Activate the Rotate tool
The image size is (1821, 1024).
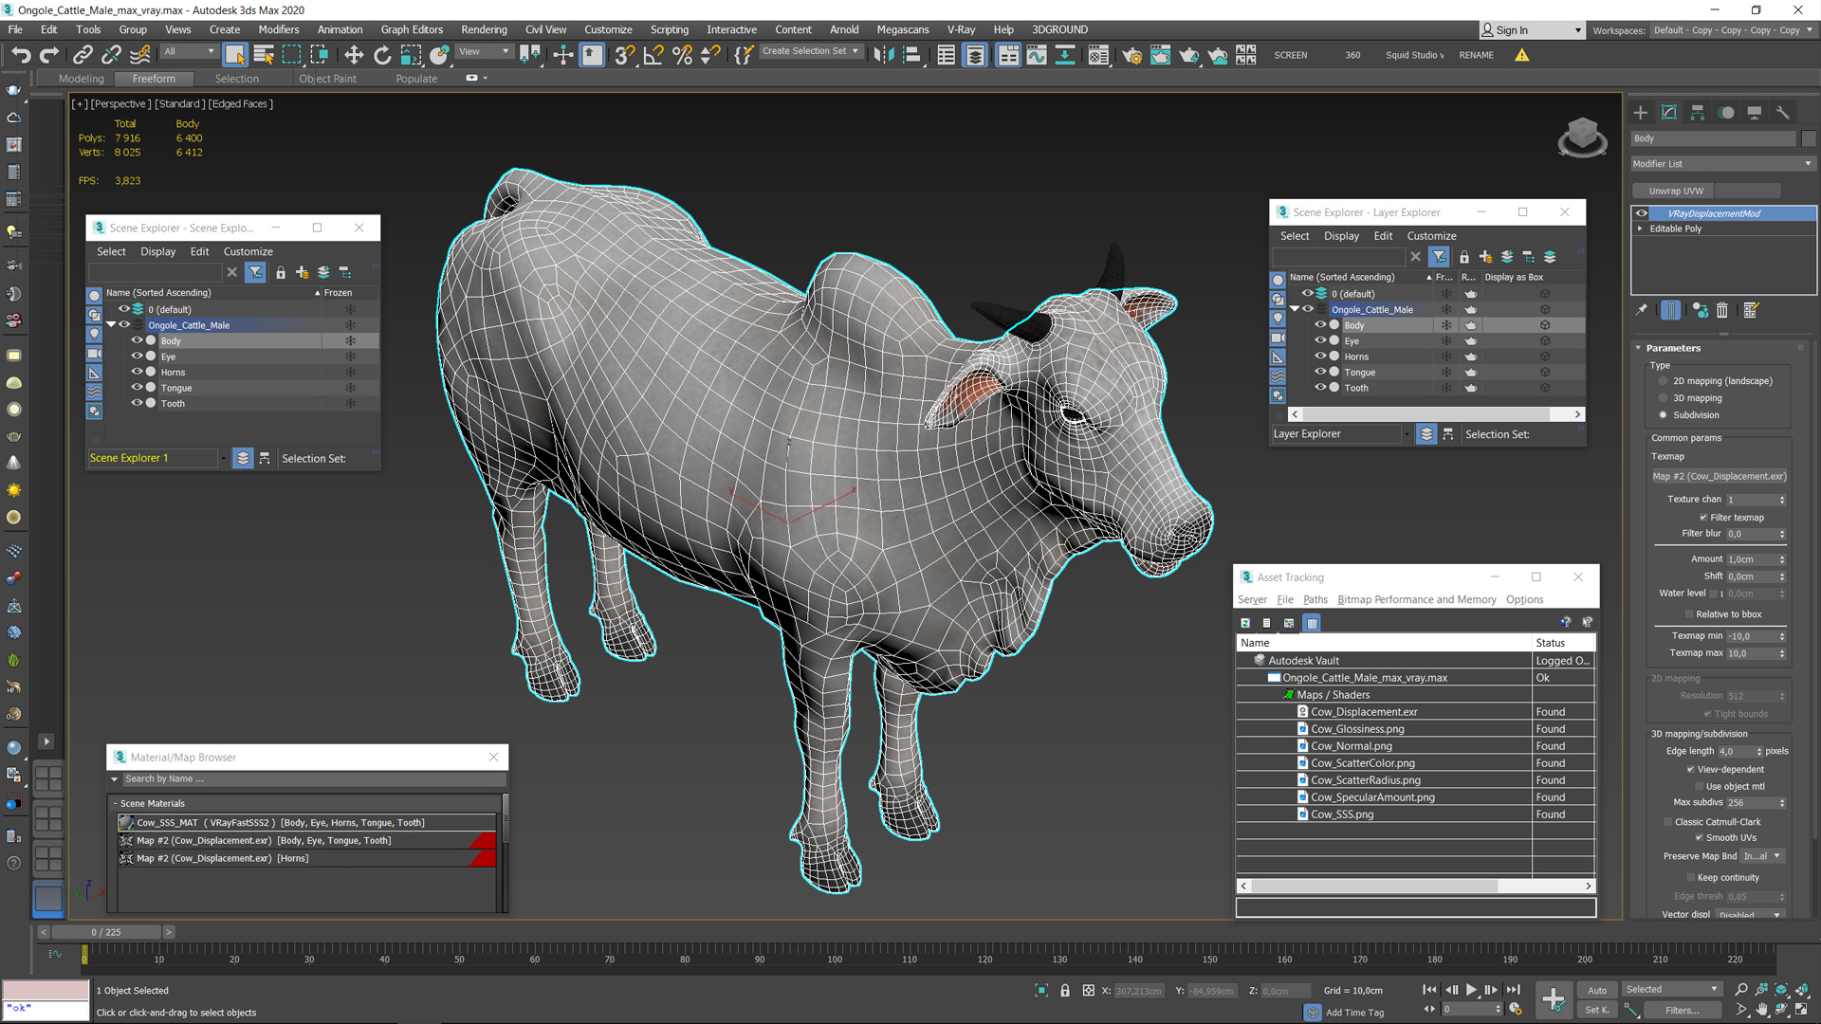click(x=382, y=55)
